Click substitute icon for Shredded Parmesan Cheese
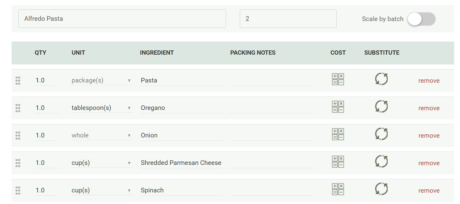 coord(382,161)
